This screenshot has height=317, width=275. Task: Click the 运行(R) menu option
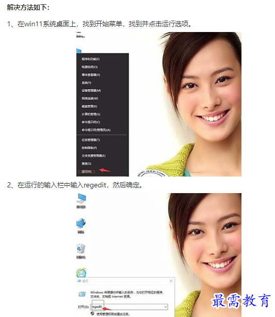87,171
